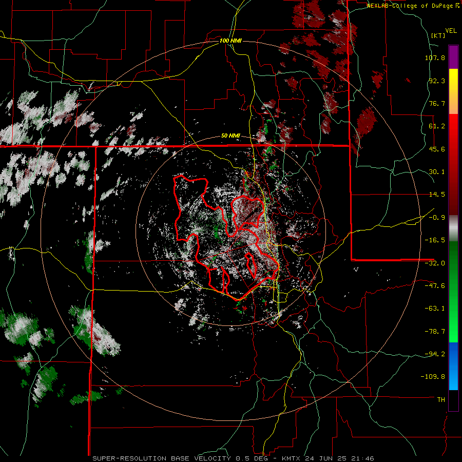
Task: Click the TH label on legend
Action: click(x=441, y=400)
